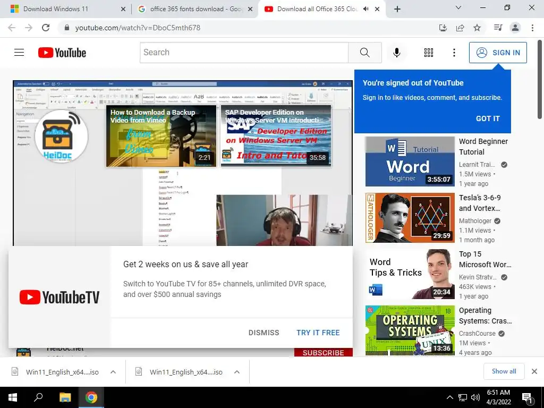The image size is (544, 408).
Task: Open the Word Beginner Tutorial thumbnail
Action: (410, 161)
